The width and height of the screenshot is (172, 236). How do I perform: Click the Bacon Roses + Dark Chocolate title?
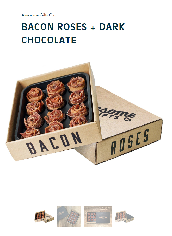[x=73, y=33]
